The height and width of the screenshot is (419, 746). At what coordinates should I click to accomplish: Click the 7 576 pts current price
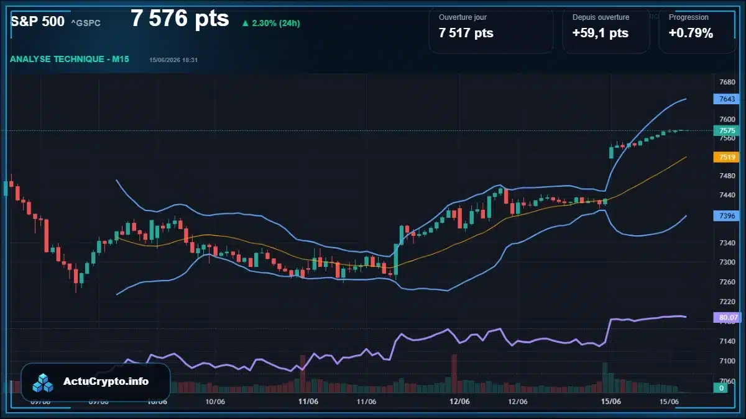tap(180, 19)
